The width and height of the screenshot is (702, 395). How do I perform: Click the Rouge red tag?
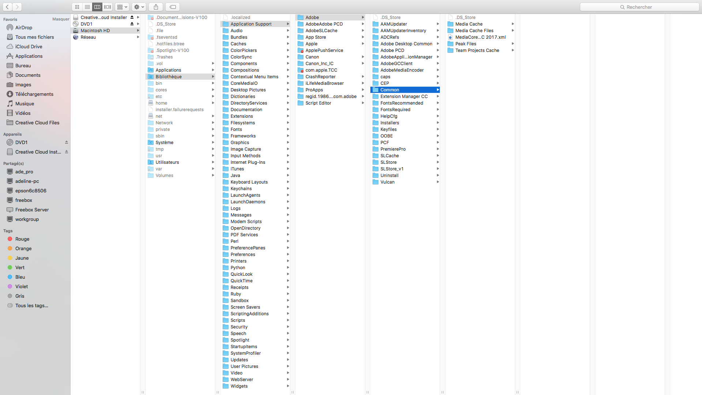(x=22, y=239)
